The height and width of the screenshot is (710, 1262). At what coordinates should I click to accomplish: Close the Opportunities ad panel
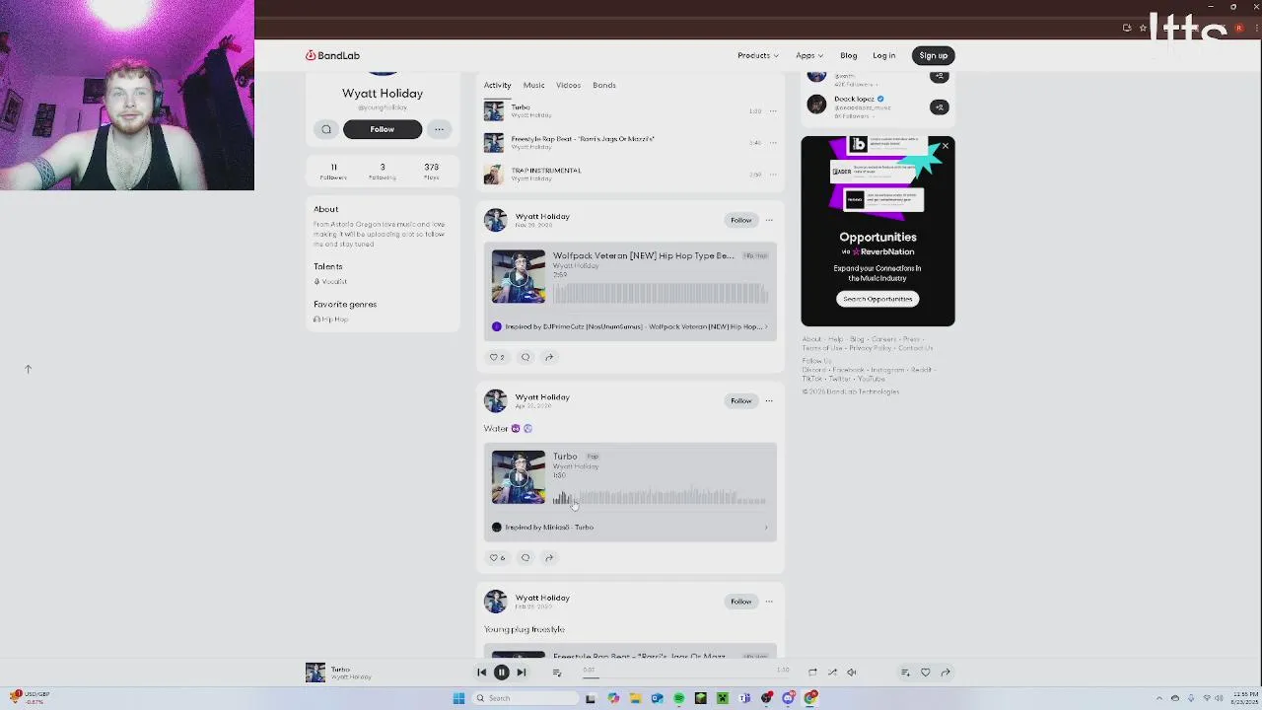coord(945,146)
